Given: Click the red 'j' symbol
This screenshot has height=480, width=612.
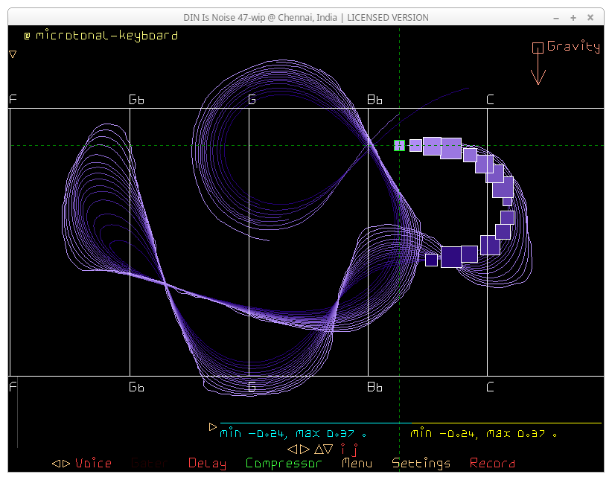Looking at the screenshot, I should point(354,449).
